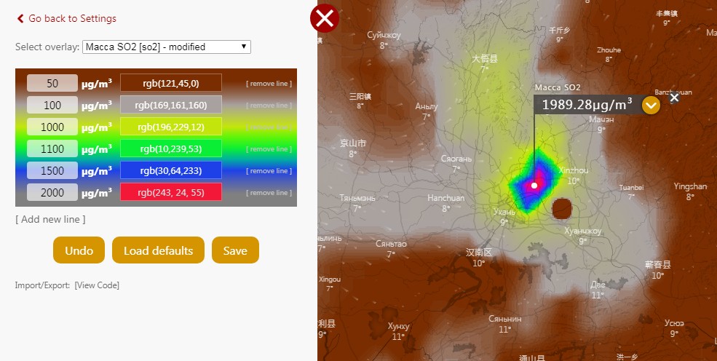Remove the 1500 µg/m³ color line
Viewport: 717px width, 361px height.
coord(269,171)
